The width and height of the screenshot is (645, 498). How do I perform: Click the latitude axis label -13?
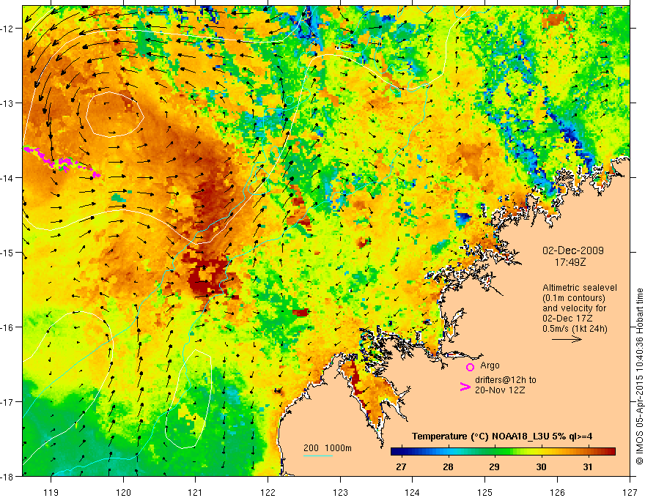[x=8, y=103]
